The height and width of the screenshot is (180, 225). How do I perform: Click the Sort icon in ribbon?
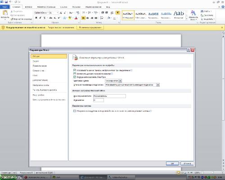click(112, 13)
